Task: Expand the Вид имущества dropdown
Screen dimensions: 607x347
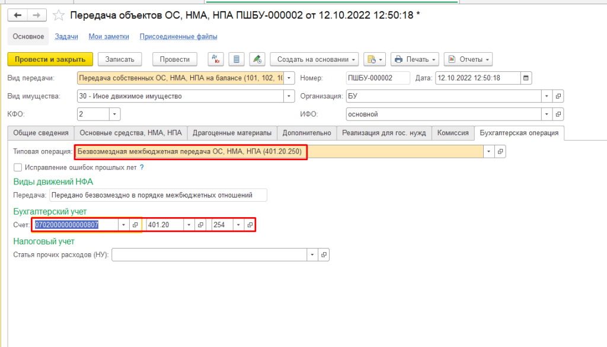Action: click(x=289, y=96)
